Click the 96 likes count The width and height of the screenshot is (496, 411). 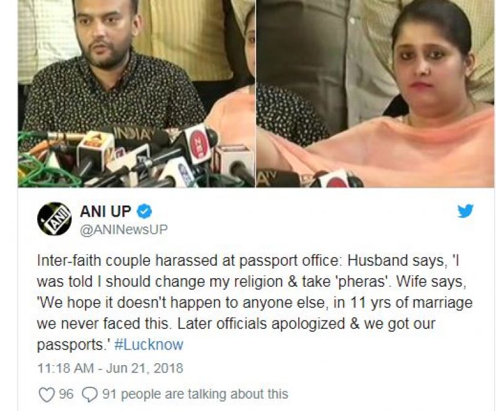click(66, 394)
